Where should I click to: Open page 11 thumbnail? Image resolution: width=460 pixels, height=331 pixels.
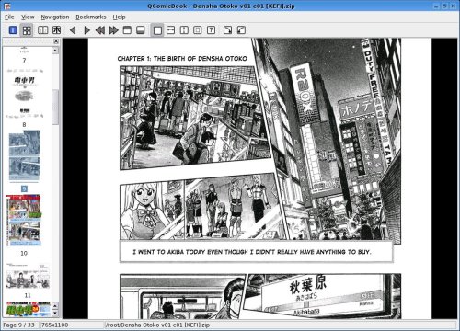pyautogui.click(x=28, y=276)
